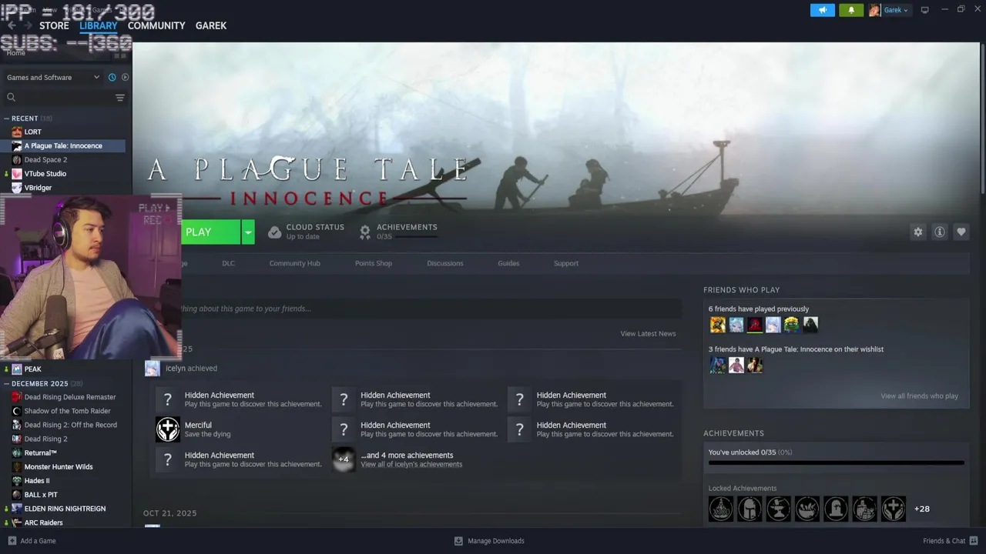Click View Latest News link
Image resolution: width=986 pixels, height=554 pixels.
[648, 333]
